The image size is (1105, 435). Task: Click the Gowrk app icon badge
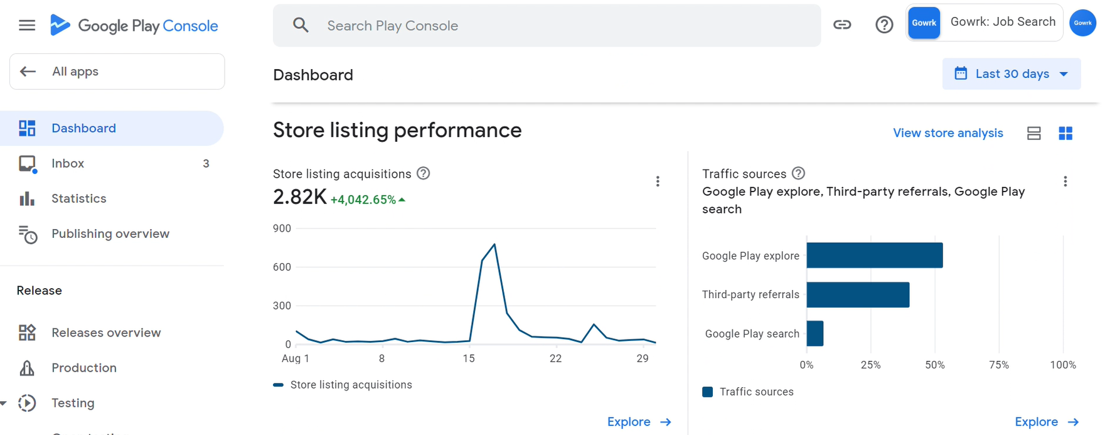click(924, 23)
